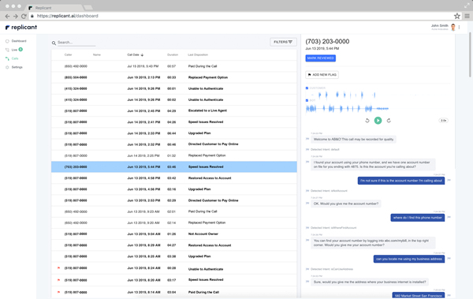473x299 pixels.
Task: Open the Jun 19 2019, 2:13 PM call row
Action: [x=174, y=77]
